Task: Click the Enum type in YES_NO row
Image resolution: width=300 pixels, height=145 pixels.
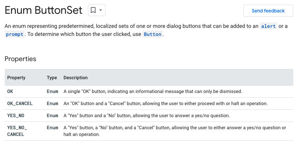Action: 53,116
